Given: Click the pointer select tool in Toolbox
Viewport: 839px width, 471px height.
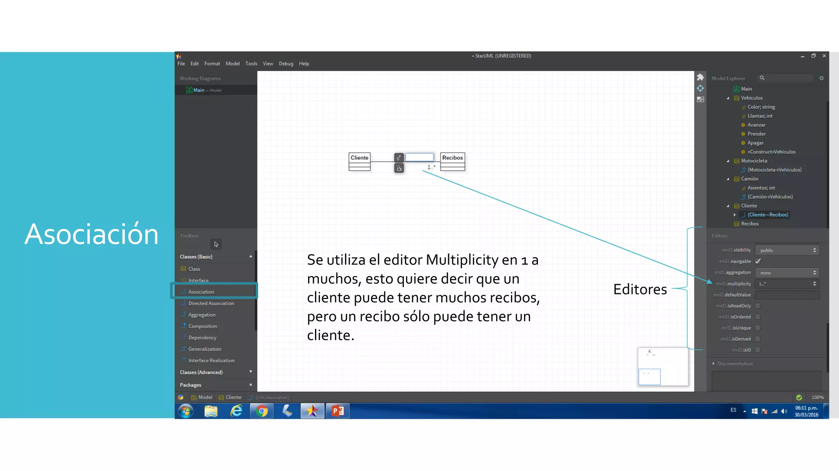Looking at the screenshot, I should [216, 244].
